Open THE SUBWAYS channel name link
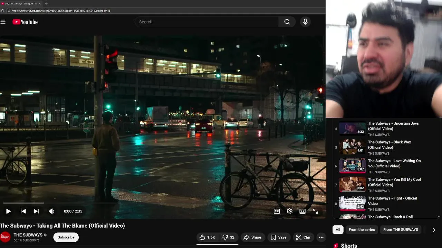The width and height of the screenshot is (442, 248). tap(28, 235)
